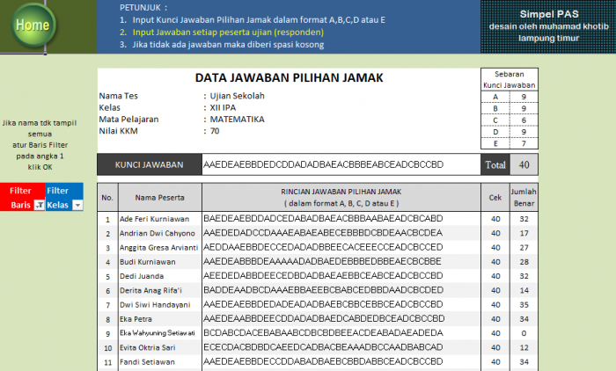
Task: Select Ujian Sekolah test name value
Action: coord(237,96)
